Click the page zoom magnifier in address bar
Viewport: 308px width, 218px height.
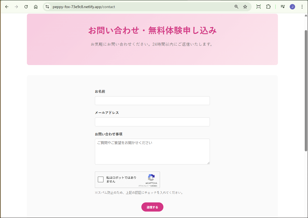pyautogui.click(x=236, y=7)
